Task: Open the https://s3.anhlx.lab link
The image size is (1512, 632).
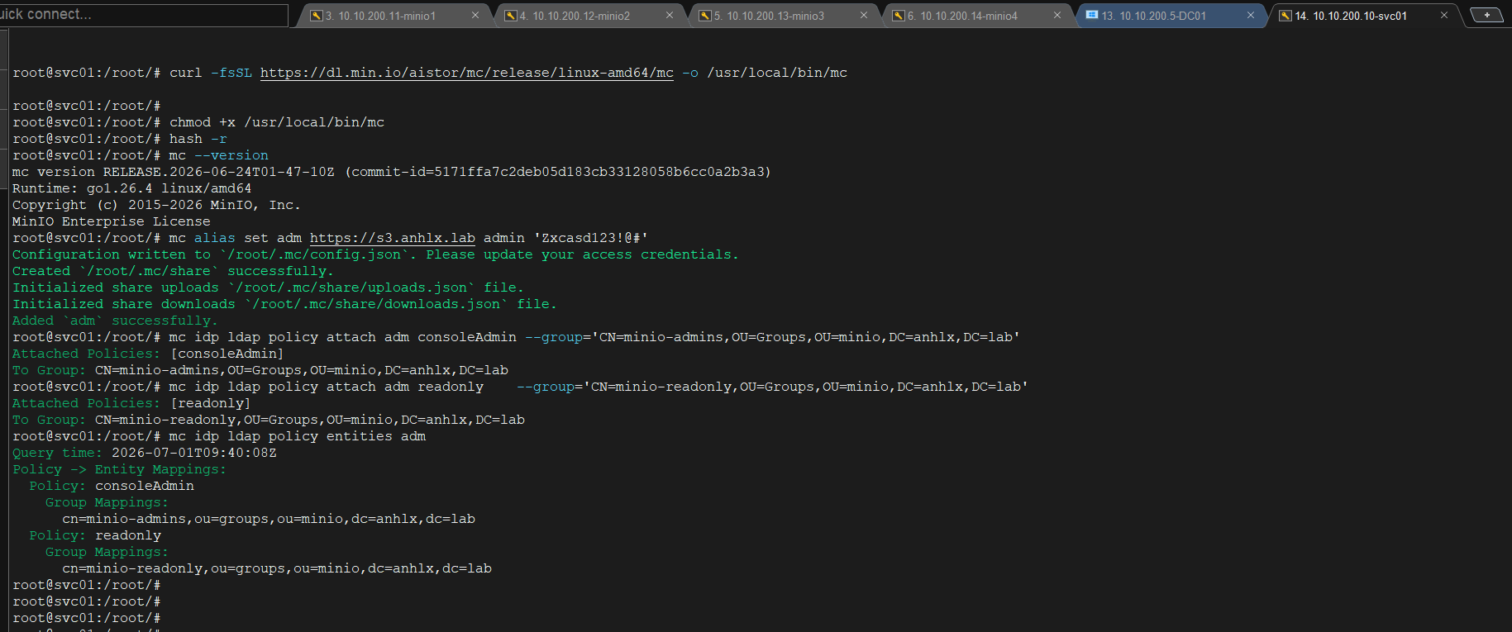Action: point(393,238)
